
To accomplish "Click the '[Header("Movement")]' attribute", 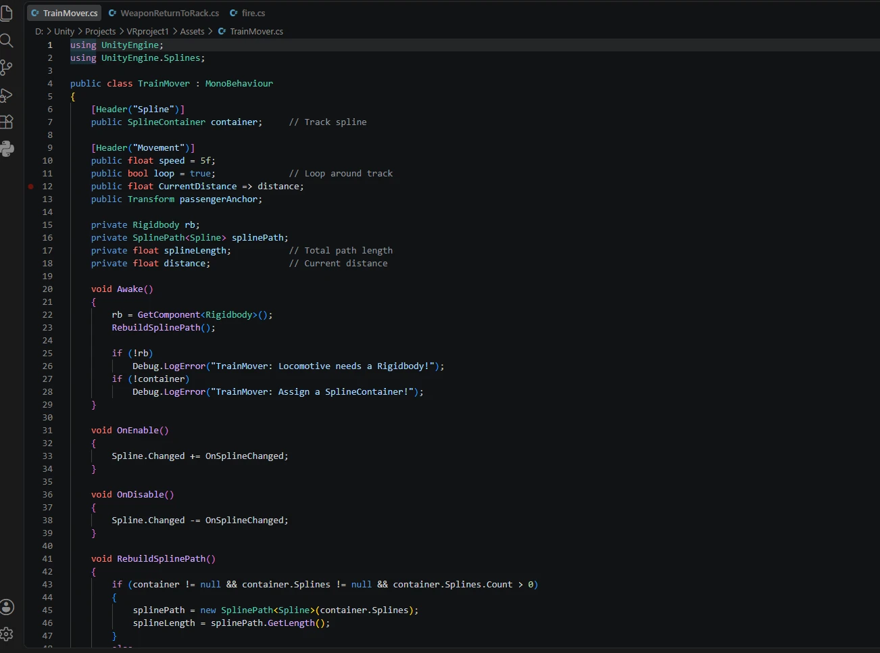I will (143, 147).
